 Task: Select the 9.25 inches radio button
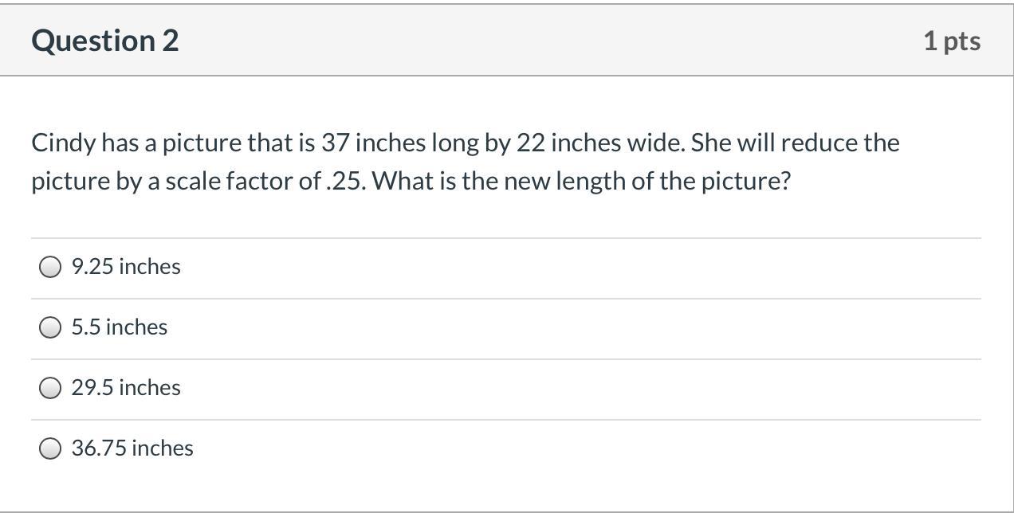point(50,267)
